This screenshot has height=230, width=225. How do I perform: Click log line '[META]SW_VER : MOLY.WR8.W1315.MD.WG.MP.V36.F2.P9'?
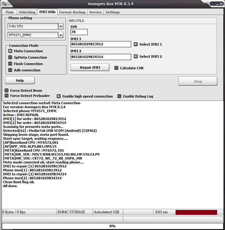[51, 154]
